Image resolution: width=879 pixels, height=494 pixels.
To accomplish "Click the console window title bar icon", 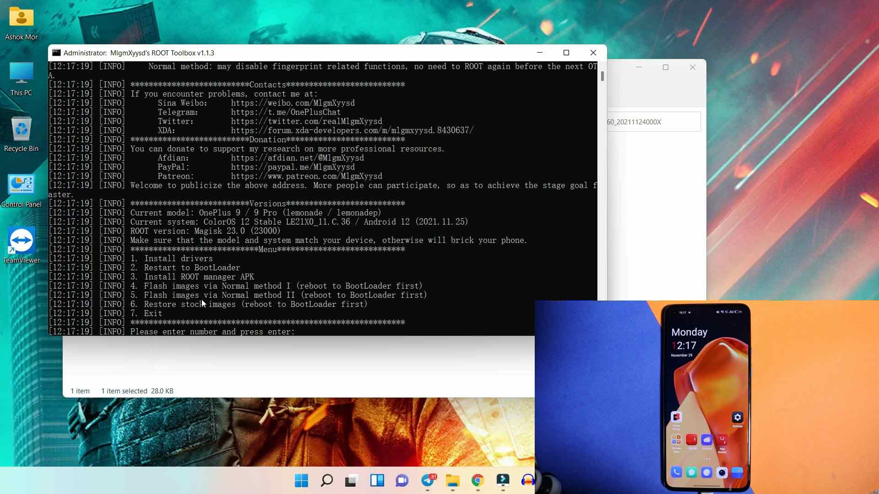I will [56, 53].
